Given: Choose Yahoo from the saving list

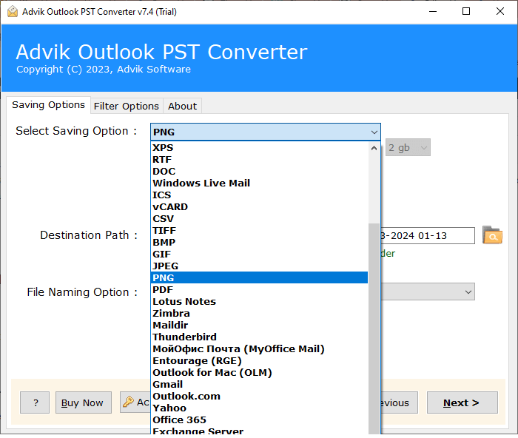Looking at the screenshot, I should (259, 408).
